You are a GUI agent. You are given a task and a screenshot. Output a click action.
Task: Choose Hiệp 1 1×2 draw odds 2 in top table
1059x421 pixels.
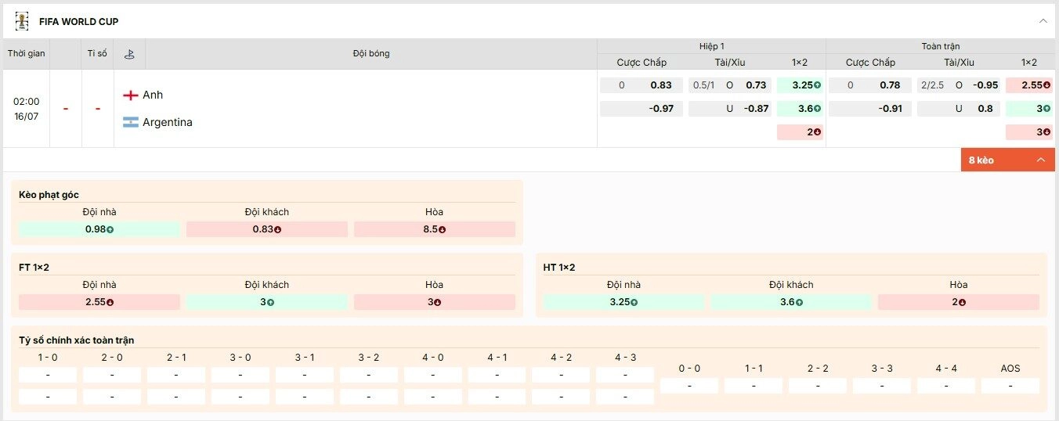pos(800,132)
